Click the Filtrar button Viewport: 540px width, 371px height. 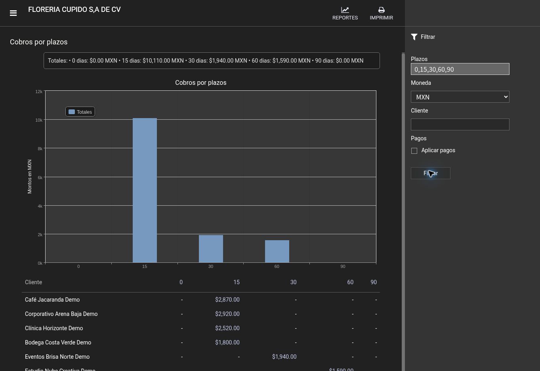(430, 173)
